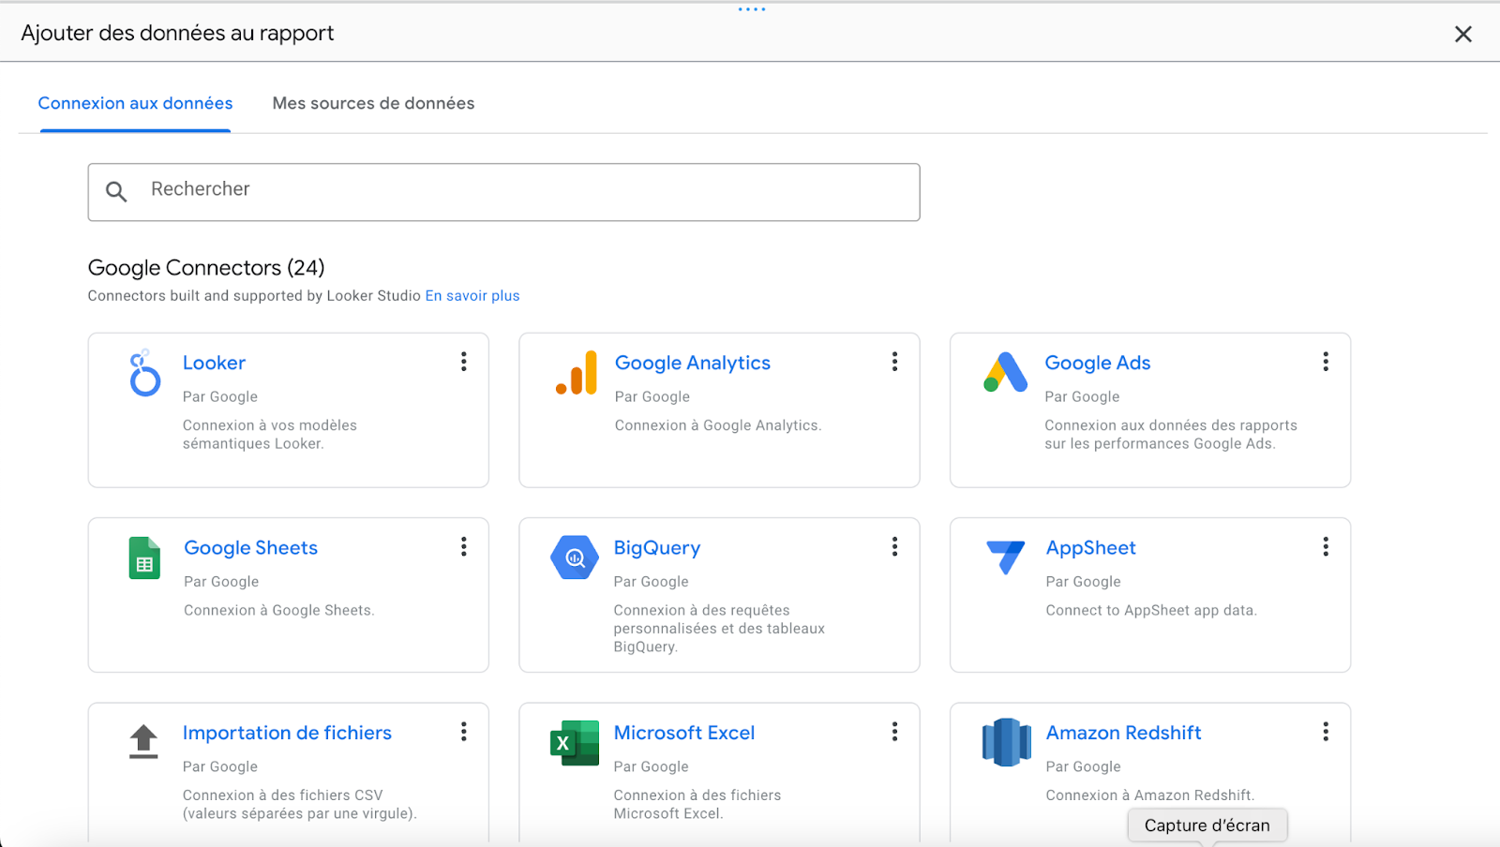Close the Ajouter des données dialog
1500x847 pixels.
1462,35
